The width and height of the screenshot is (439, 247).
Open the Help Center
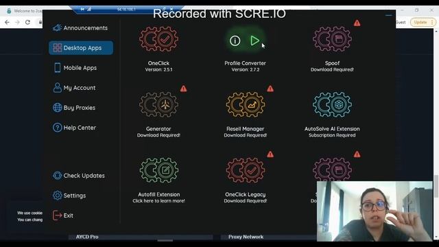click(75, 128)
